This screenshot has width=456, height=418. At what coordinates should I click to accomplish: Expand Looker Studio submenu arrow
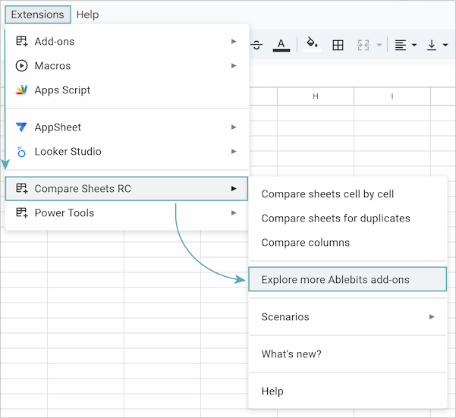coord(234,152)
